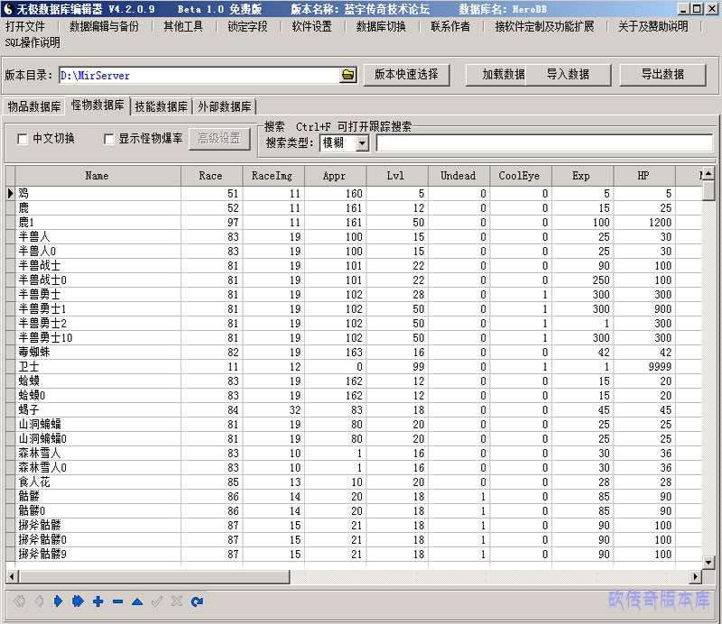
Task: Click the edit record triangle icon
Action: [x=137, y=601]
